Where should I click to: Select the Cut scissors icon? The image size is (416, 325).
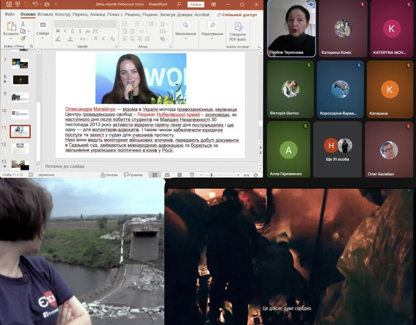coord(23,24)
